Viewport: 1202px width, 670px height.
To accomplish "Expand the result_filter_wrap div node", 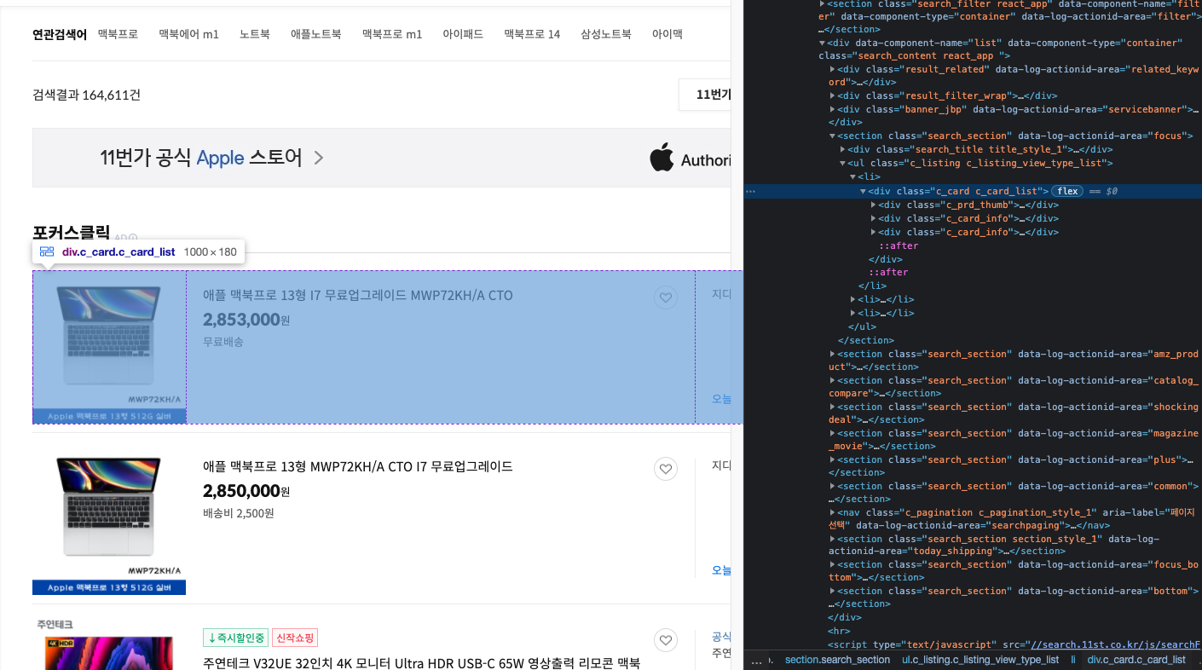I will tap(833, 96).
